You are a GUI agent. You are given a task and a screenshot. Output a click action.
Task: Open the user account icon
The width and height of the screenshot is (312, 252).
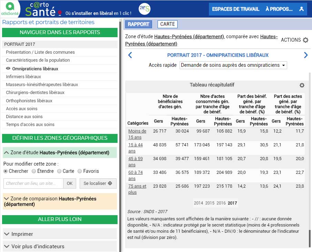click(301, 9)
